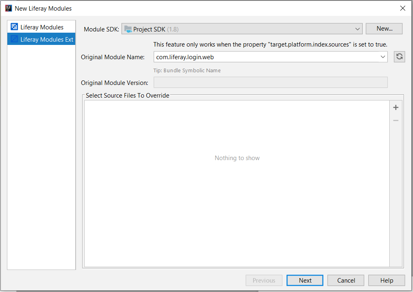Click the IntelliJ icon in the title bar
413x292 pixels.
tap(9, 8)
